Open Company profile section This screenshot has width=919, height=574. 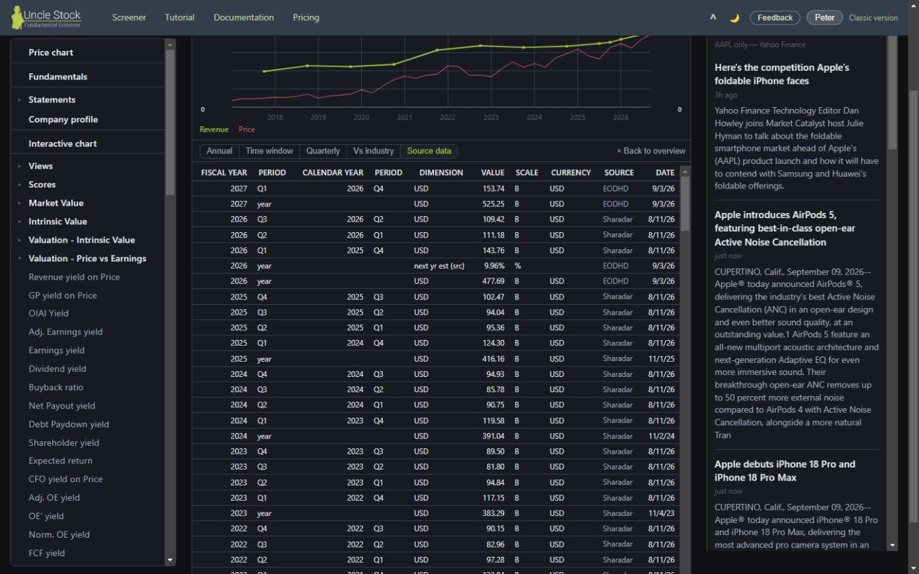pos(63,120)
